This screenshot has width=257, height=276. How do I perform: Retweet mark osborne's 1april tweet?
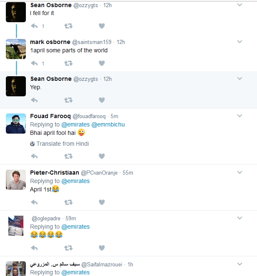point(68,64)
